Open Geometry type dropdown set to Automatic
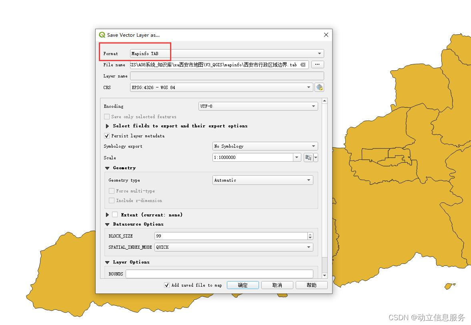Viewport: 471px width, 325px height. coord(263,180)
